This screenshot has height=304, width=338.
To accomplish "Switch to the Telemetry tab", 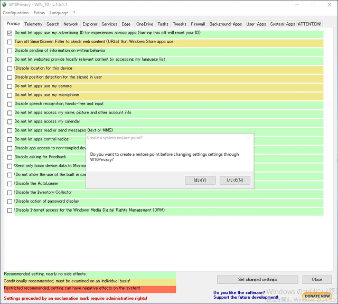I will coord(33,24).
